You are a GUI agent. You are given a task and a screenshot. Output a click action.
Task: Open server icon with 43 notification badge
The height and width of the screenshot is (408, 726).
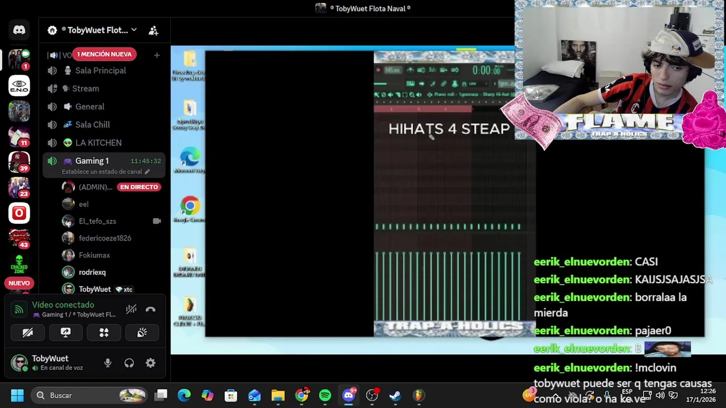[19, 239]
